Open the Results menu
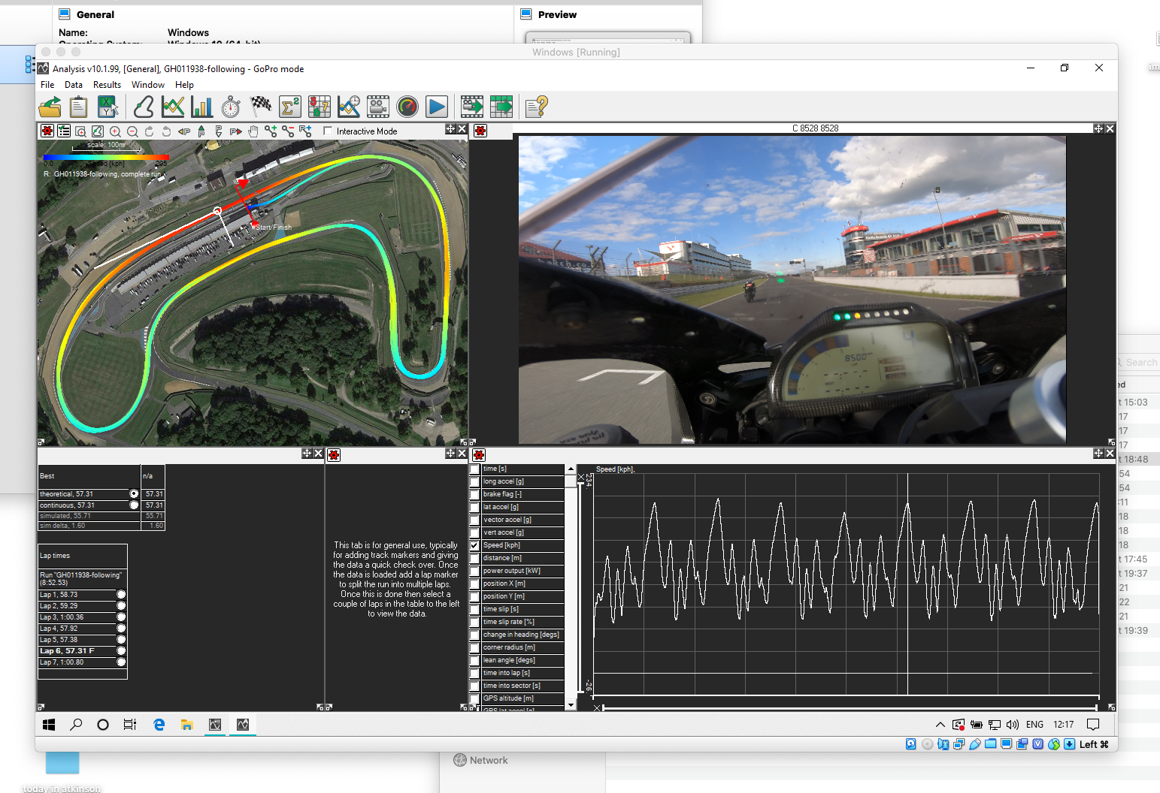Image resolution: width=1160 pixels, height=793 pixels. pos(107,84)
